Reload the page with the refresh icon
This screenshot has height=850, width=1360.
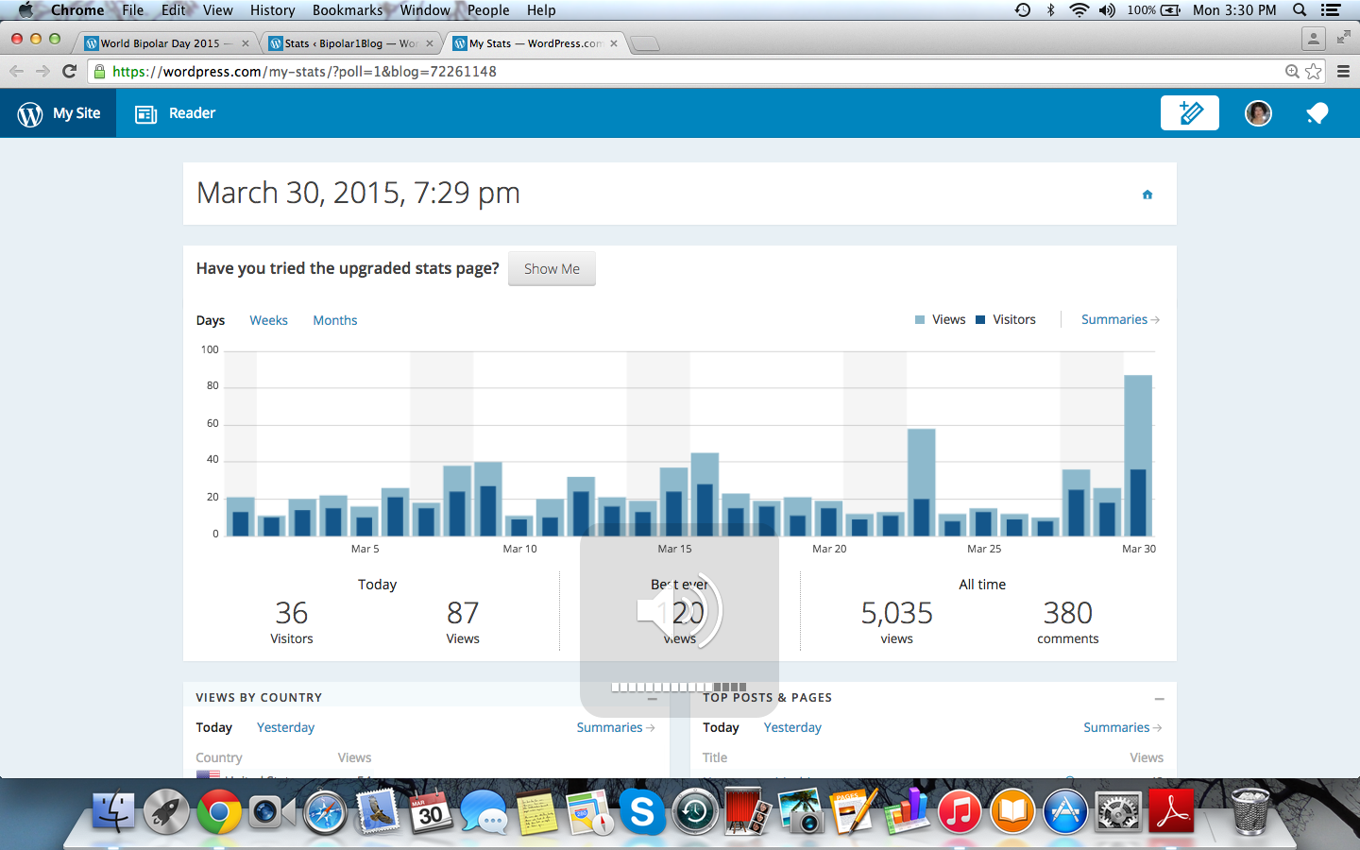pos(69,72)
